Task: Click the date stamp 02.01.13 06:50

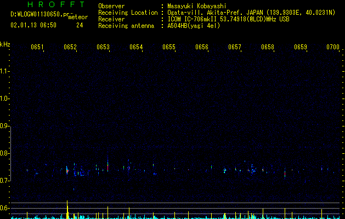Action: click(x=33, y=25)
